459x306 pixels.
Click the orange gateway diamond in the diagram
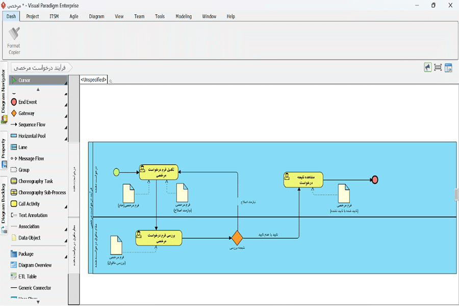point(237,238)
